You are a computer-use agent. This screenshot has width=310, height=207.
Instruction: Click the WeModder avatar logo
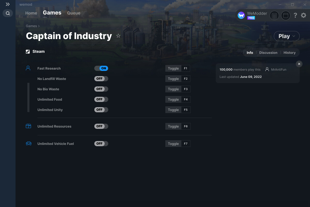241,16
